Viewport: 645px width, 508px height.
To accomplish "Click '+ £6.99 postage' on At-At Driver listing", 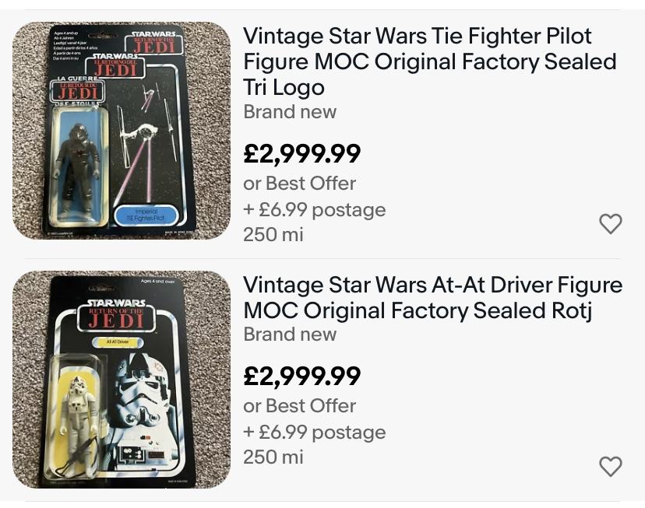I will (x=314, y=433).
